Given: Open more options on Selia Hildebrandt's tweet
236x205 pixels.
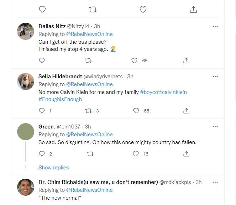Looking at the screenshot, I should pyautogui.click(x=215, y=77).
